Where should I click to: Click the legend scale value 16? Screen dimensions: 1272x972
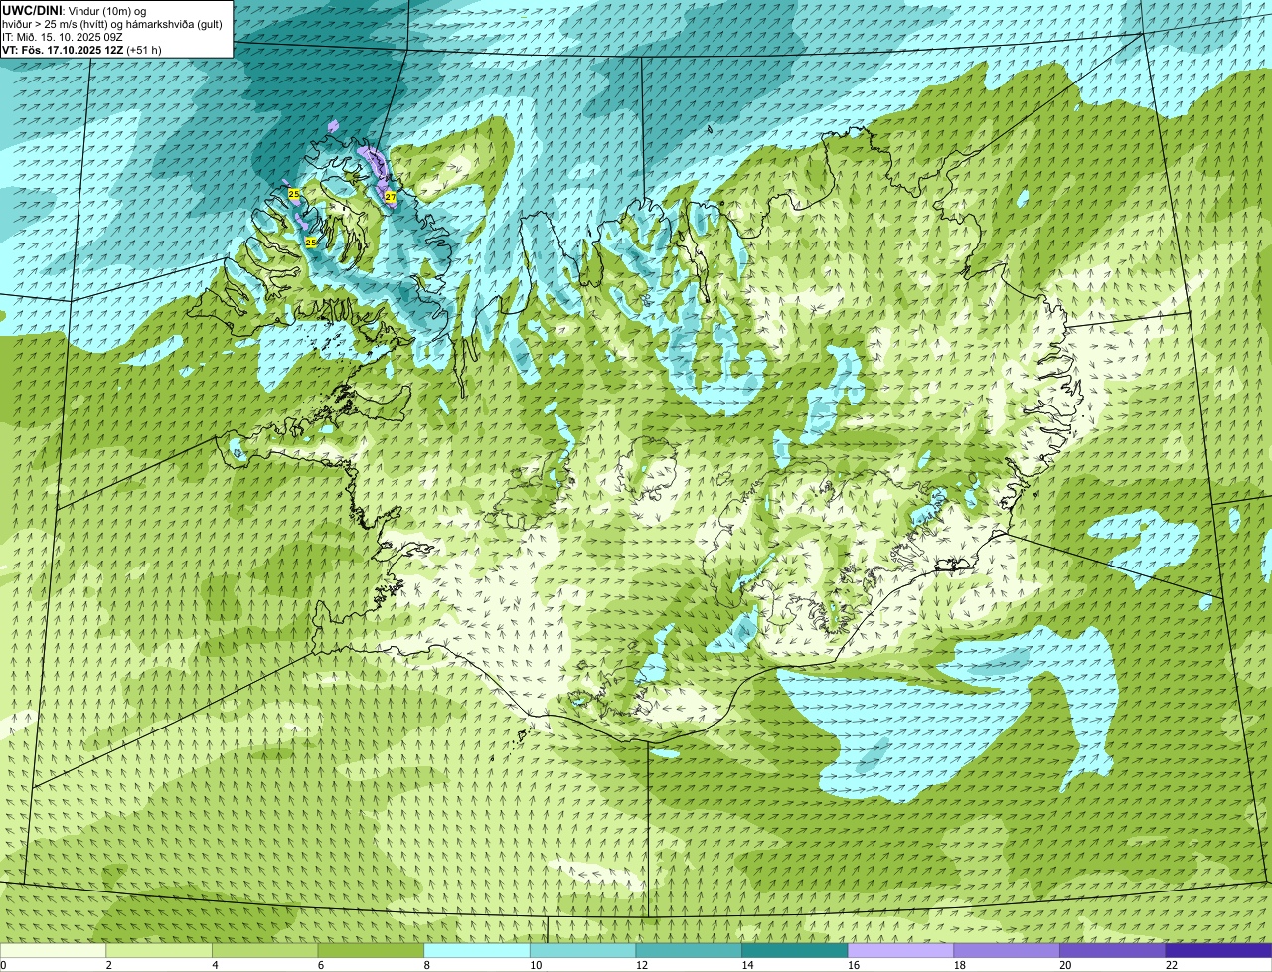pyautogui.click(x=854, y=965)
